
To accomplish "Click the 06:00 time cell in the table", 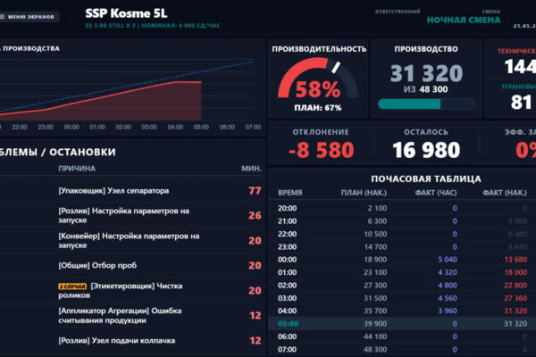I will pyautogui.click(x=287, y=336).
